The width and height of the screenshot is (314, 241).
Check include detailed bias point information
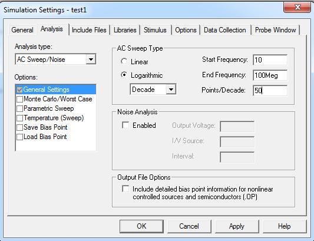pyautogui.click(x=125, y=189)
